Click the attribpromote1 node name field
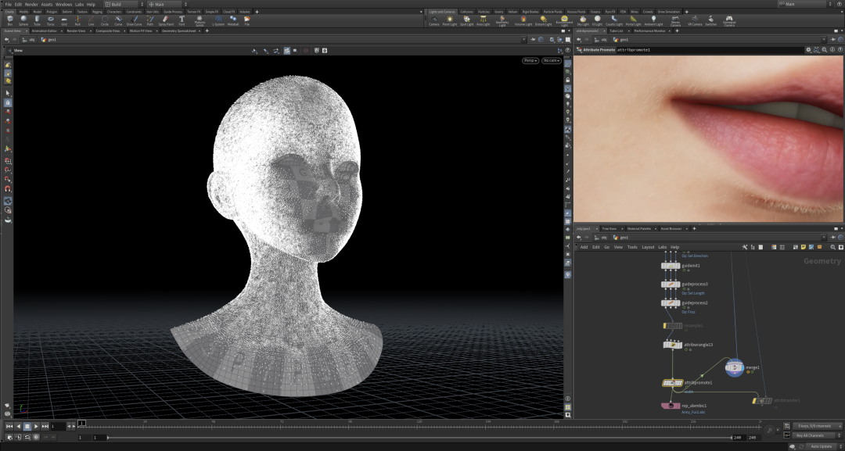Screen dimensions: 845x451 coord(709,49)
